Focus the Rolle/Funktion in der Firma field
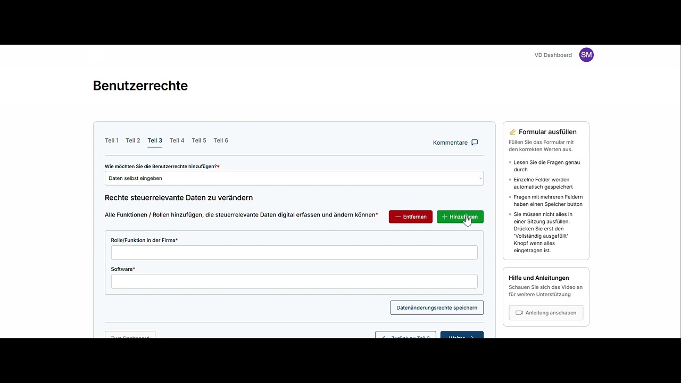Screen dimensions: 681x383 [294, 253]
